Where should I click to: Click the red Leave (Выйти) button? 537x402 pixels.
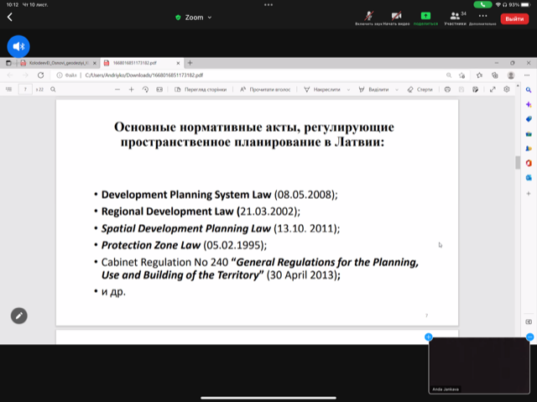(x=514, y=18)
